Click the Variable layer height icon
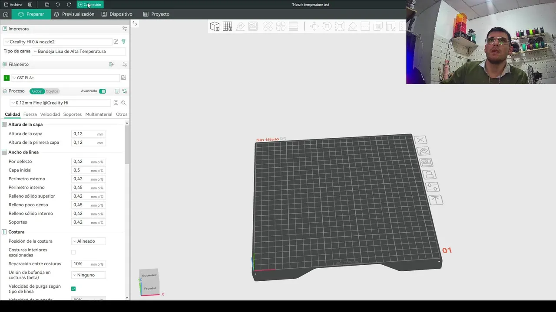The height and width of the screenshot is (312, 556). tap(294, 26)
